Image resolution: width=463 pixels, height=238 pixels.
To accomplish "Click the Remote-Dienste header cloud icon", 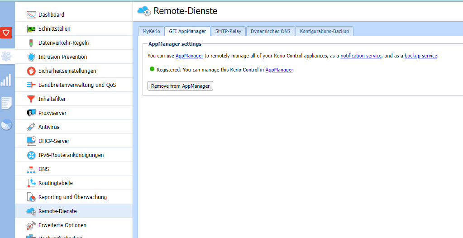I will [x=144, y=11].
